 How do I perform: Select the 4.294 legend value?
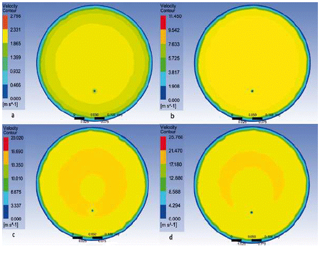tap(174, 205)
